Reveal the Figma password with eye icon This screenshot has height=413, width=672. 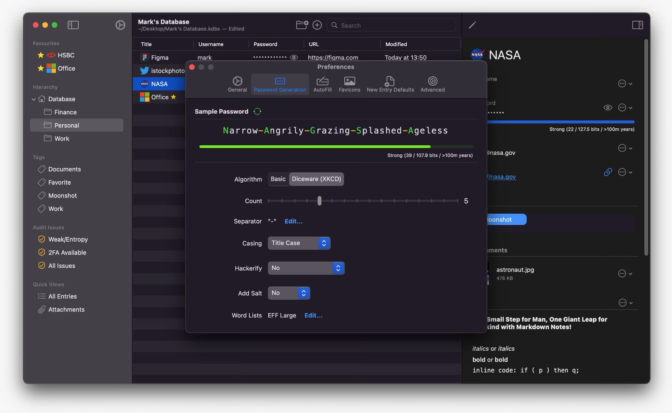click(294, 57)
